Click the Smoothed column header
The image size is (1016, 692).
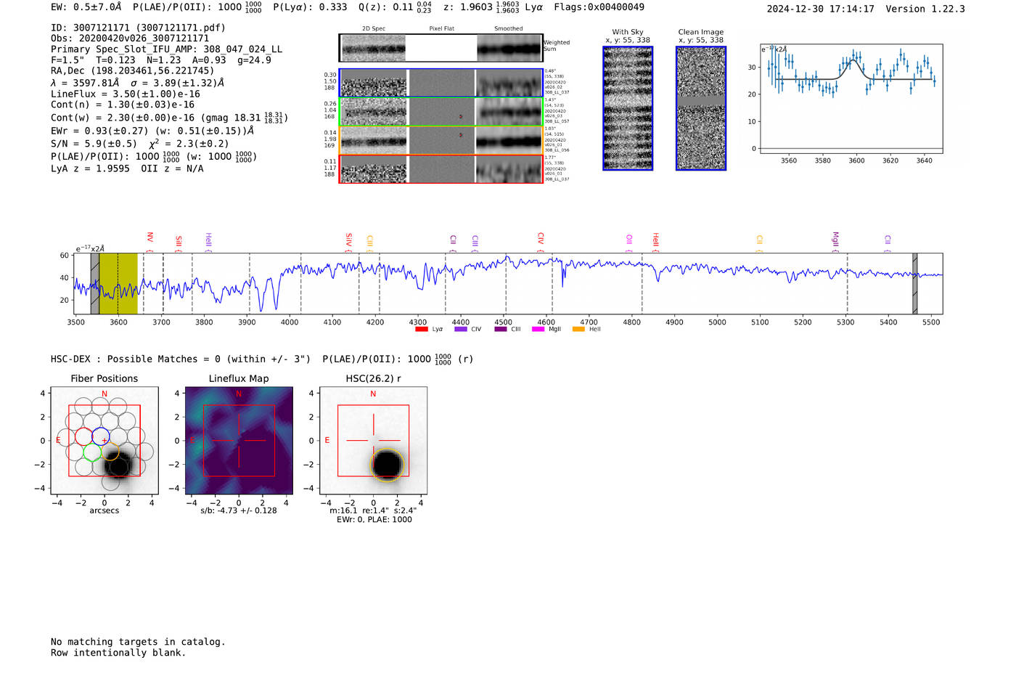click(509, 28)
